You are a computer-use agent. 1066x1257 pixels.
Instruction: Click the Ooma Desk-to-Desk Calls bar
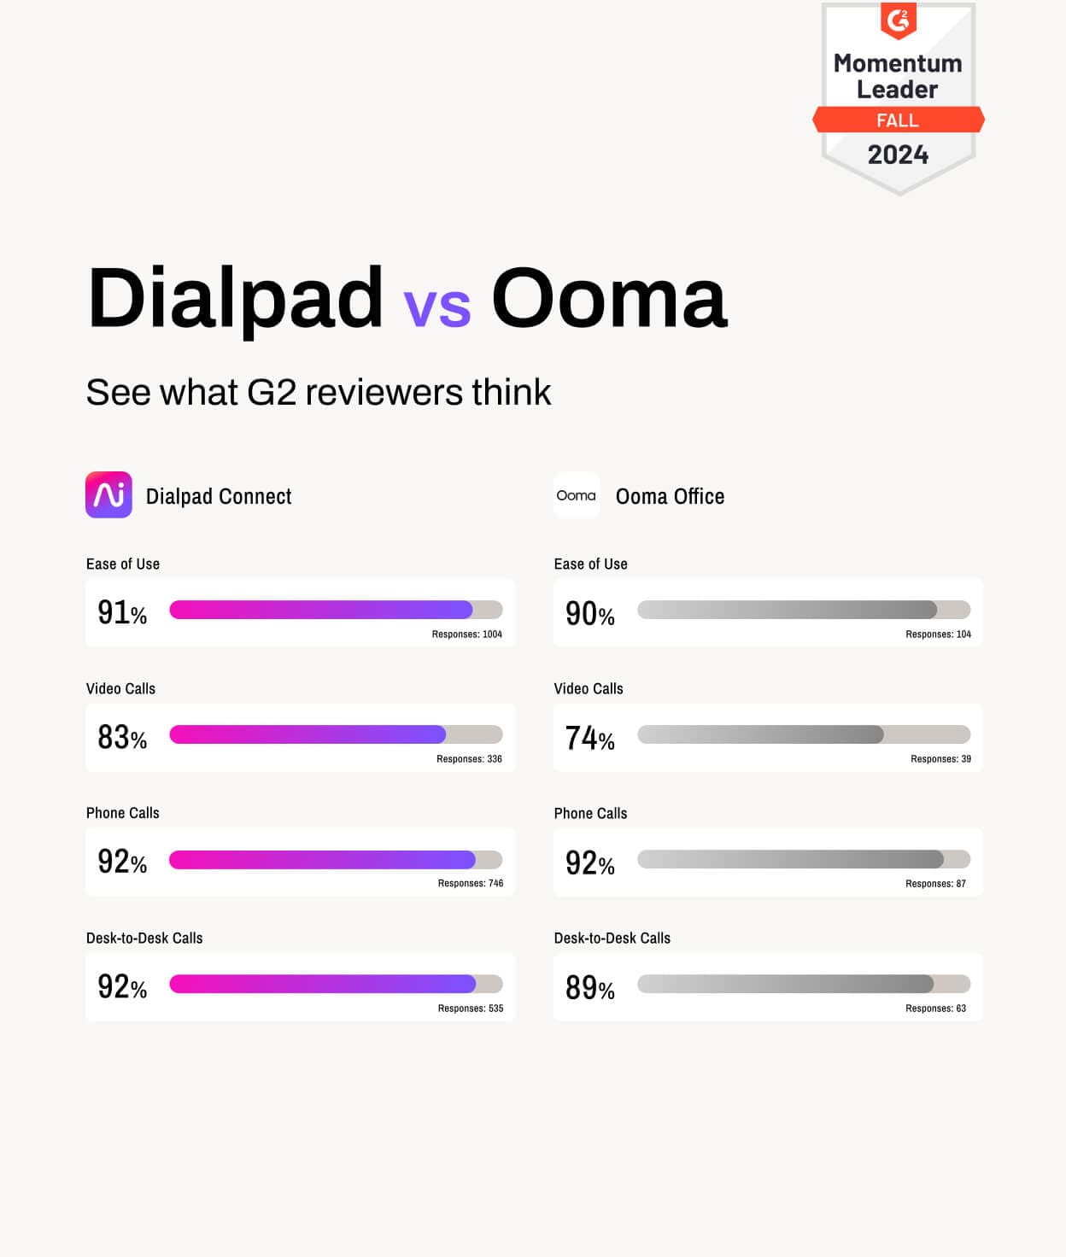coord(803,984)
